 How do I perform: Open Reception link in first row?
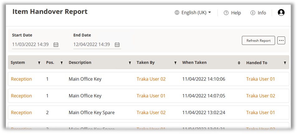21,79
